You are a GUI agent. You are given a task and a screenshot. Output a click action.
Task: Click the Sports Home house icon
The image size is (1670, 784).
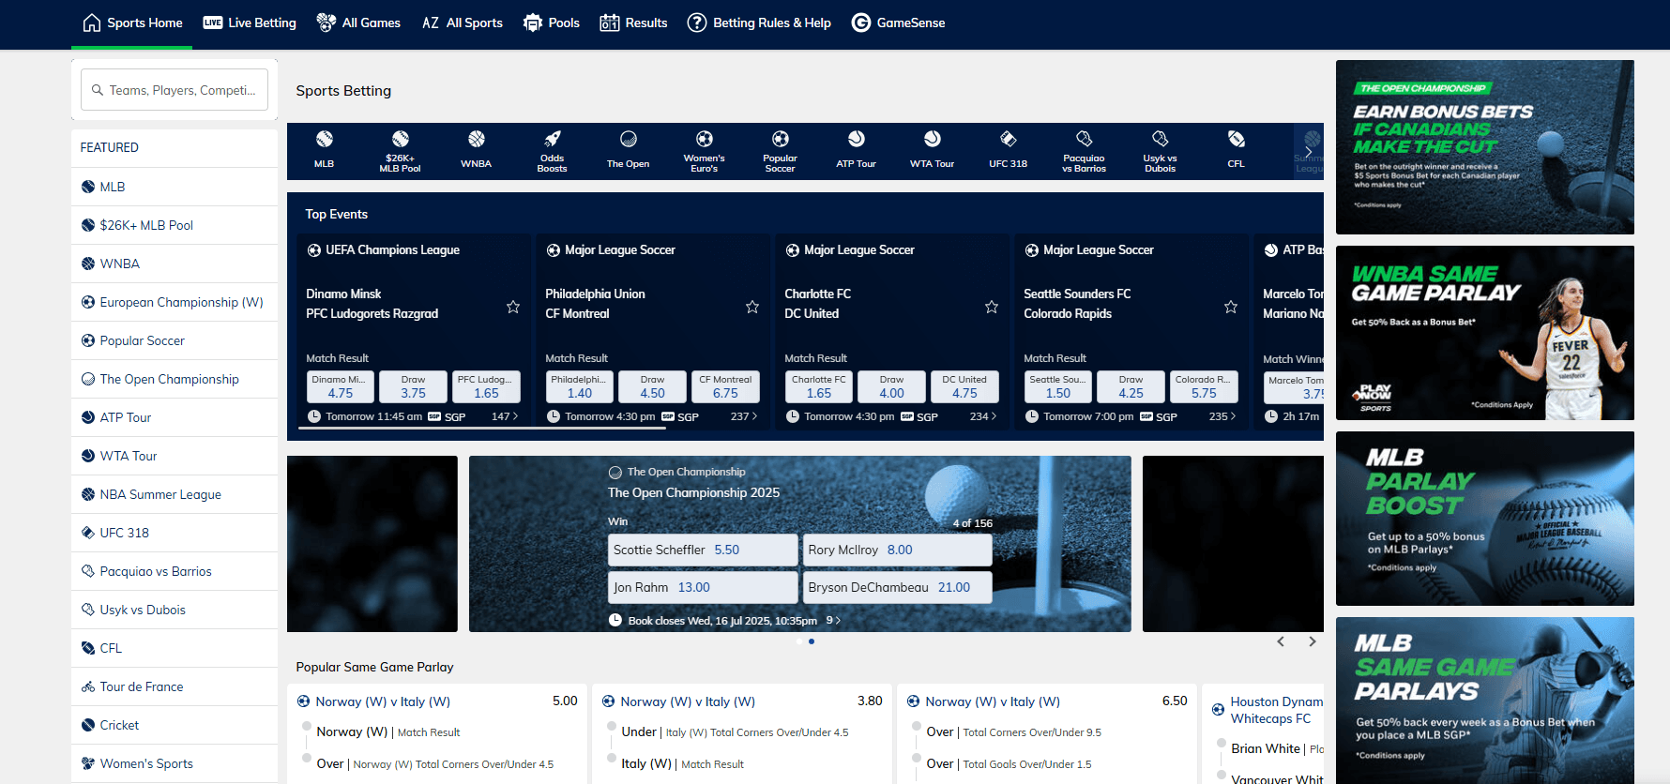(92, 23)
